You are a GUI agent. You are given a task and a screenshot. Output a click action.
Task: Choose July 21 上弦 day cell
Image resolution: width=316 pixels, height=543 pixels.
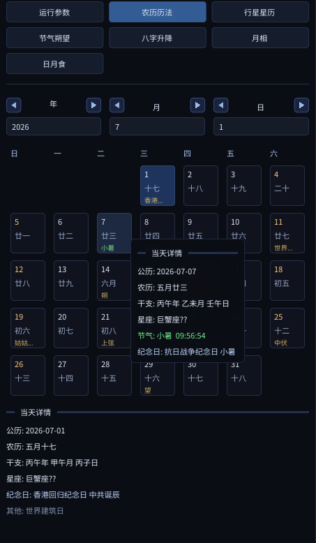coord(114,328)
